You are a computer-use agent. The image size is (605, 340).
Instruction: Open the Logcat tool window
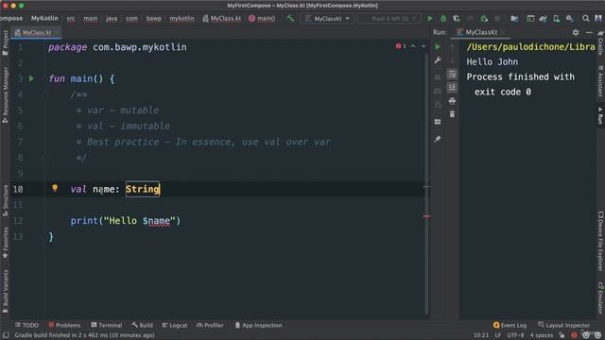(x=175, y=325)
